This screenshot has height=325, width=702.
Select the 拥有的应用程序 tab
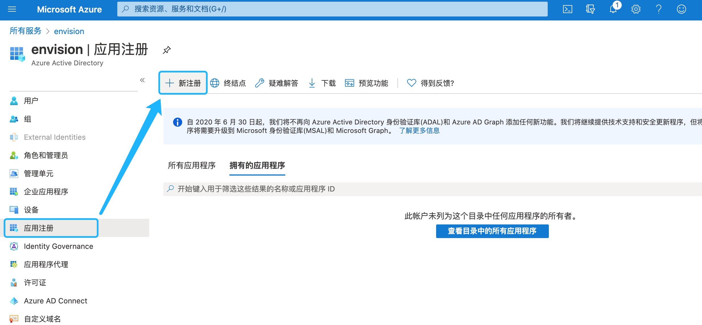(257, 165)
